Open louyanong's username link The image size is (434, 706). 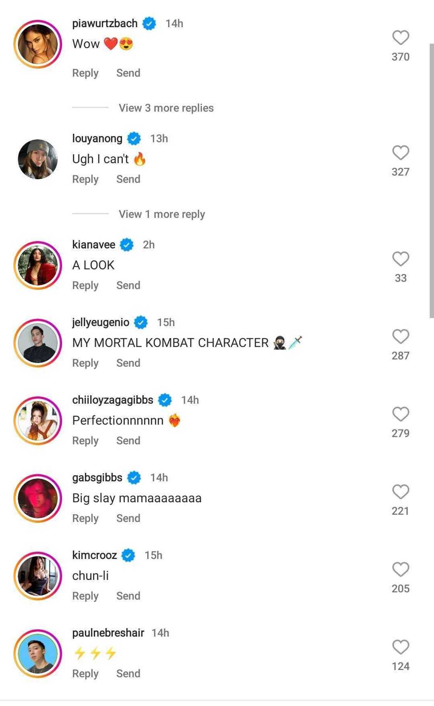tap(97, 138)
